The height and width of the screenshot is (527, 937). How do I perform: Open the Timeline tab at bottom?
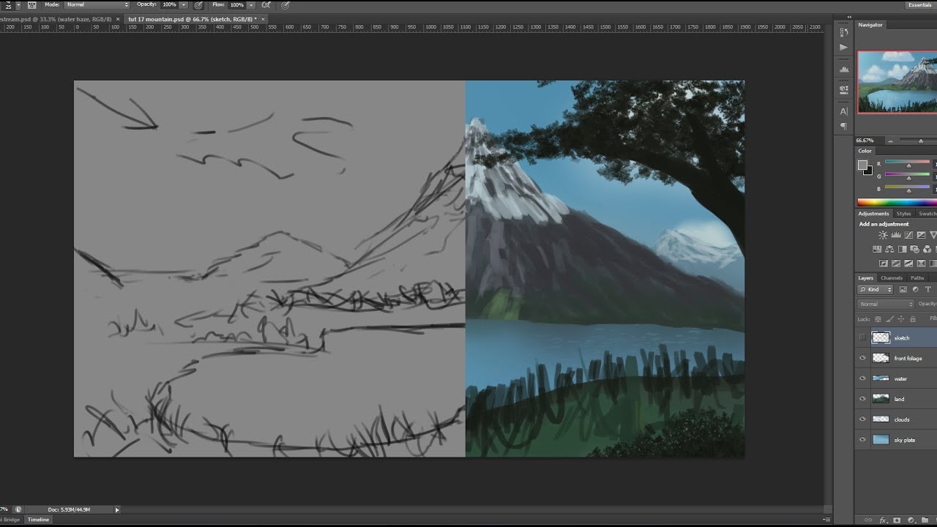coord(38,520)
